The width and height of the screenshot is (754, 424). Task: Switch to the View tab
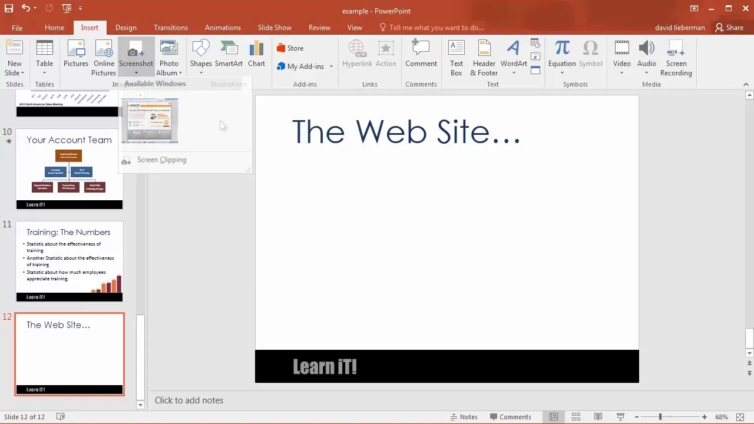pos(355,28)
